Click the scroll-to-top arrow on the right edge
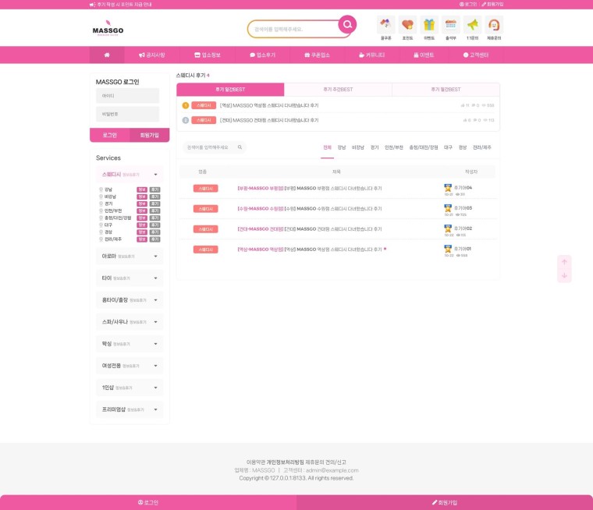Image resolution: width=593 pixels, height=510 pixels. pos(564,262)
